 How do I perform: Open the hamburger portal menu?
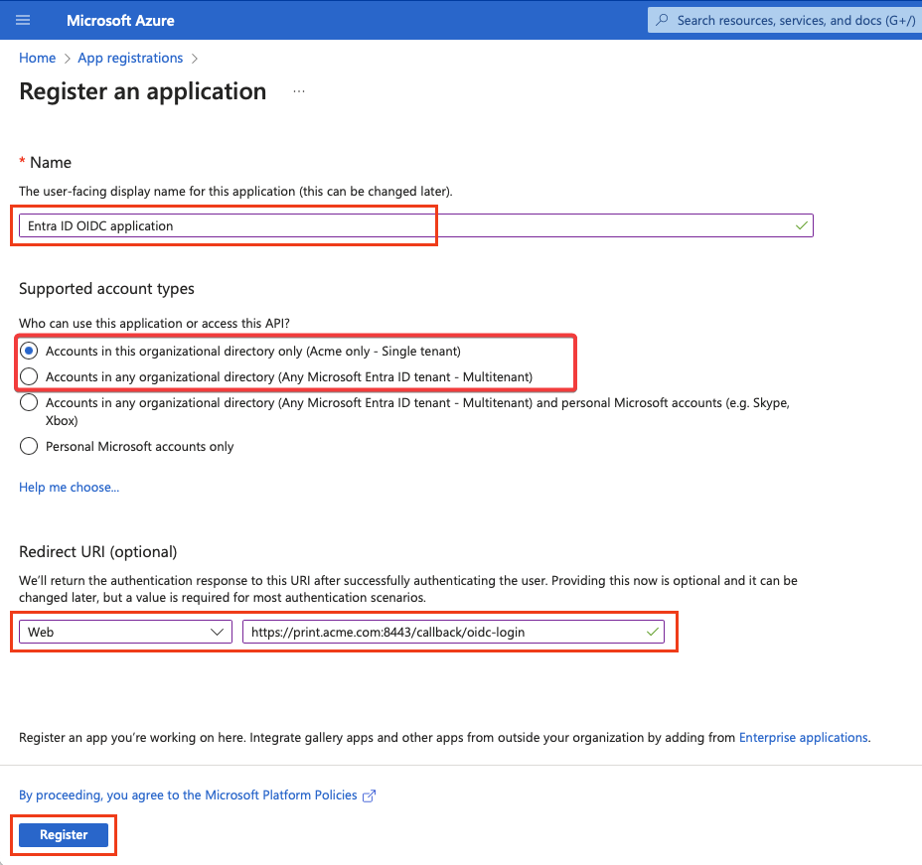(x=24, y=20)
